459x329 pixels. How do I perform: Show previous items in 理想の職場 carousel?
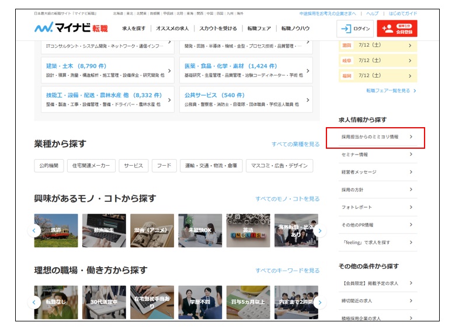(x=34, y=302)
